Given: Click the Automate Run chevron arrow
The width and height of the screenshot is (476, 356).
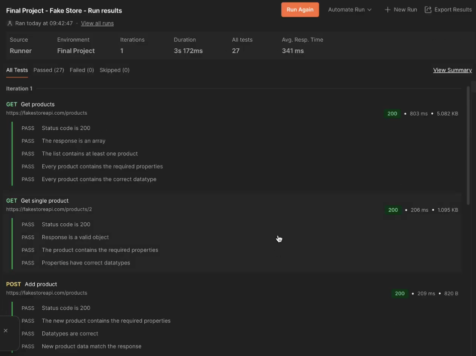Looking at the screenshot, I should 369,10.
